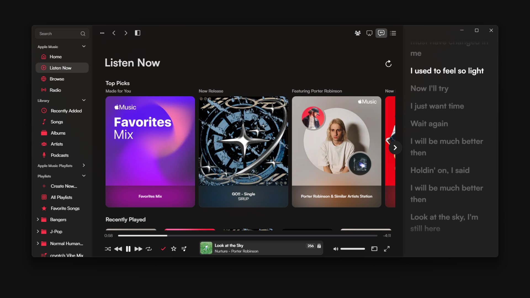Select the AirPlay icon

[369, 33]
